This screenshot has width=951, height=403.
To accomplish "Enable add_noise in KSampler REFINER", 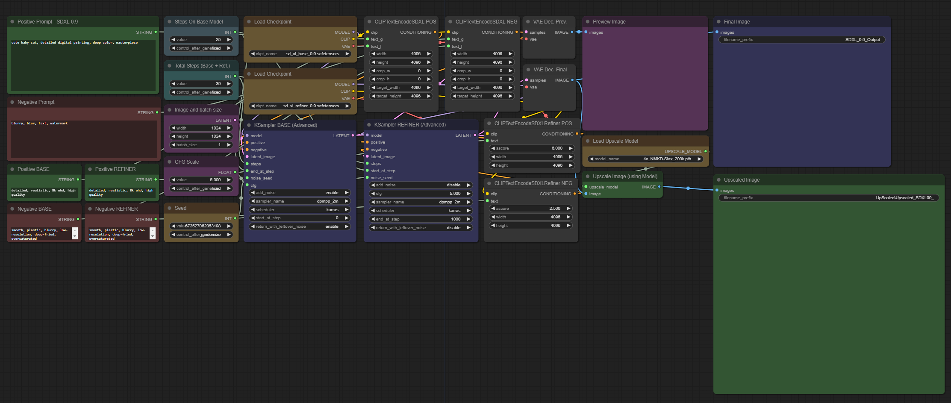I will (420, 185).
